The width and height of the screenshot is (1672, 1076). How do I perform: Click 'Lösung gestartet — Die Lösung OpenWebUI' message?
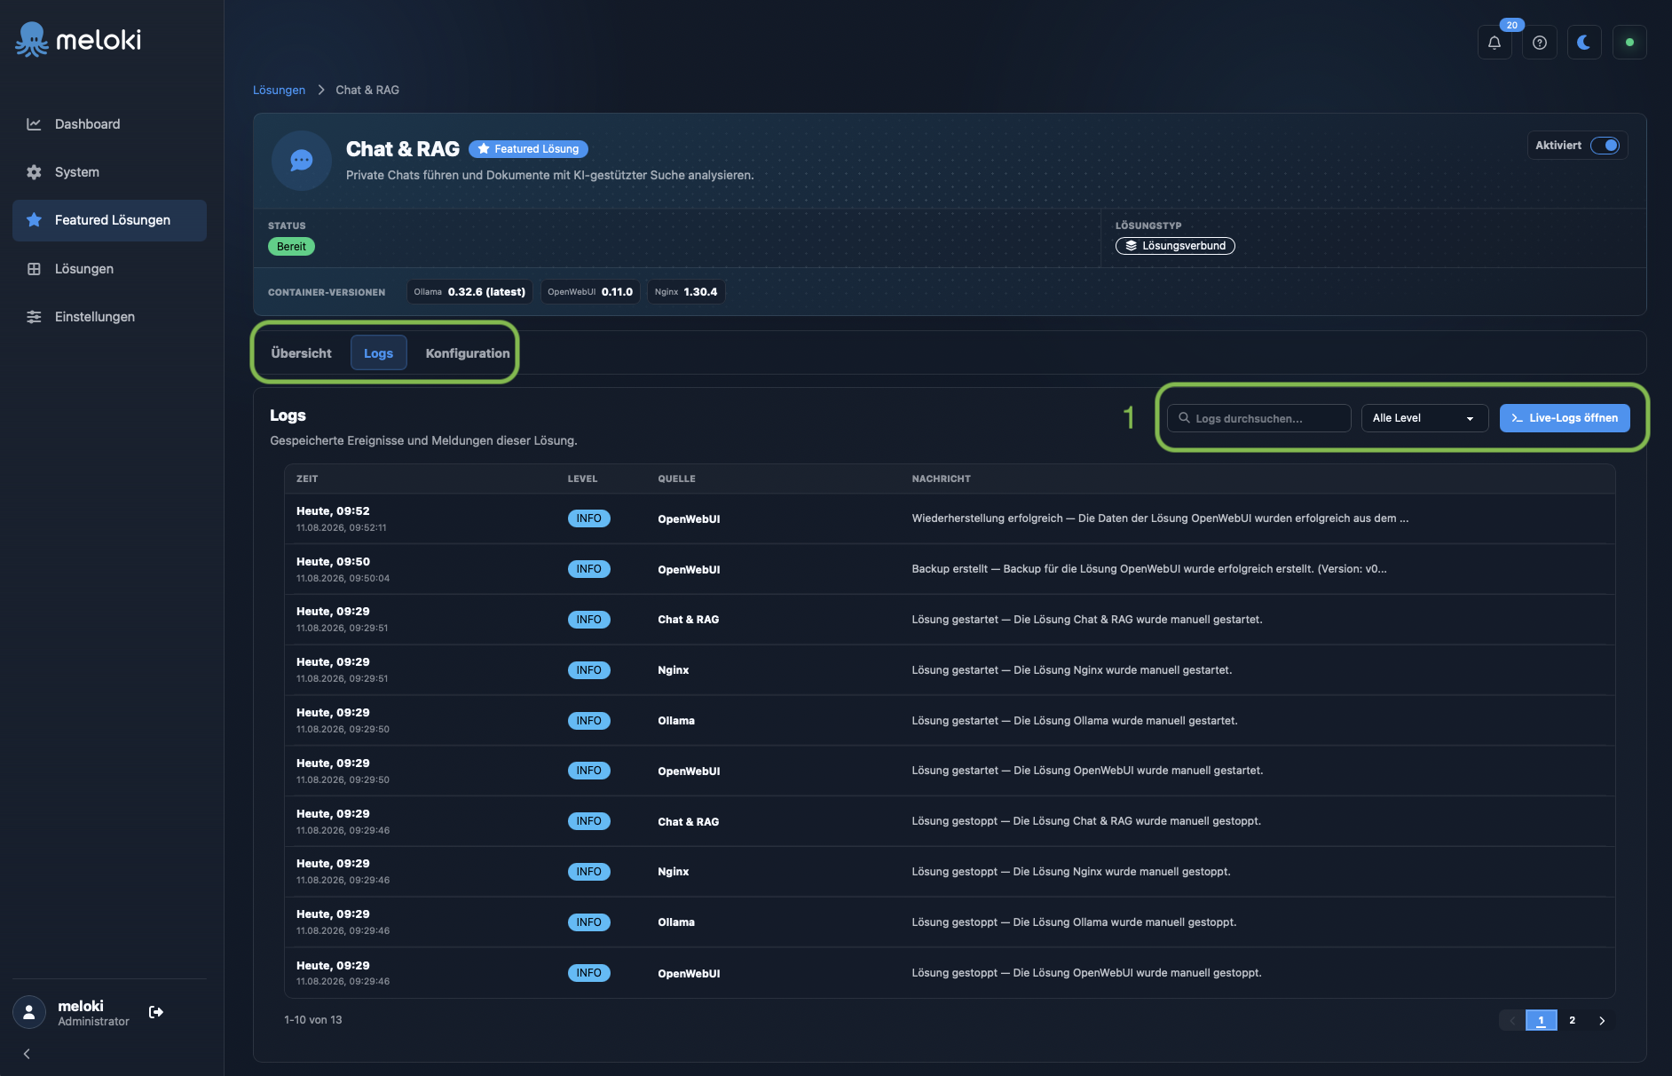[x=1087, y=771]
